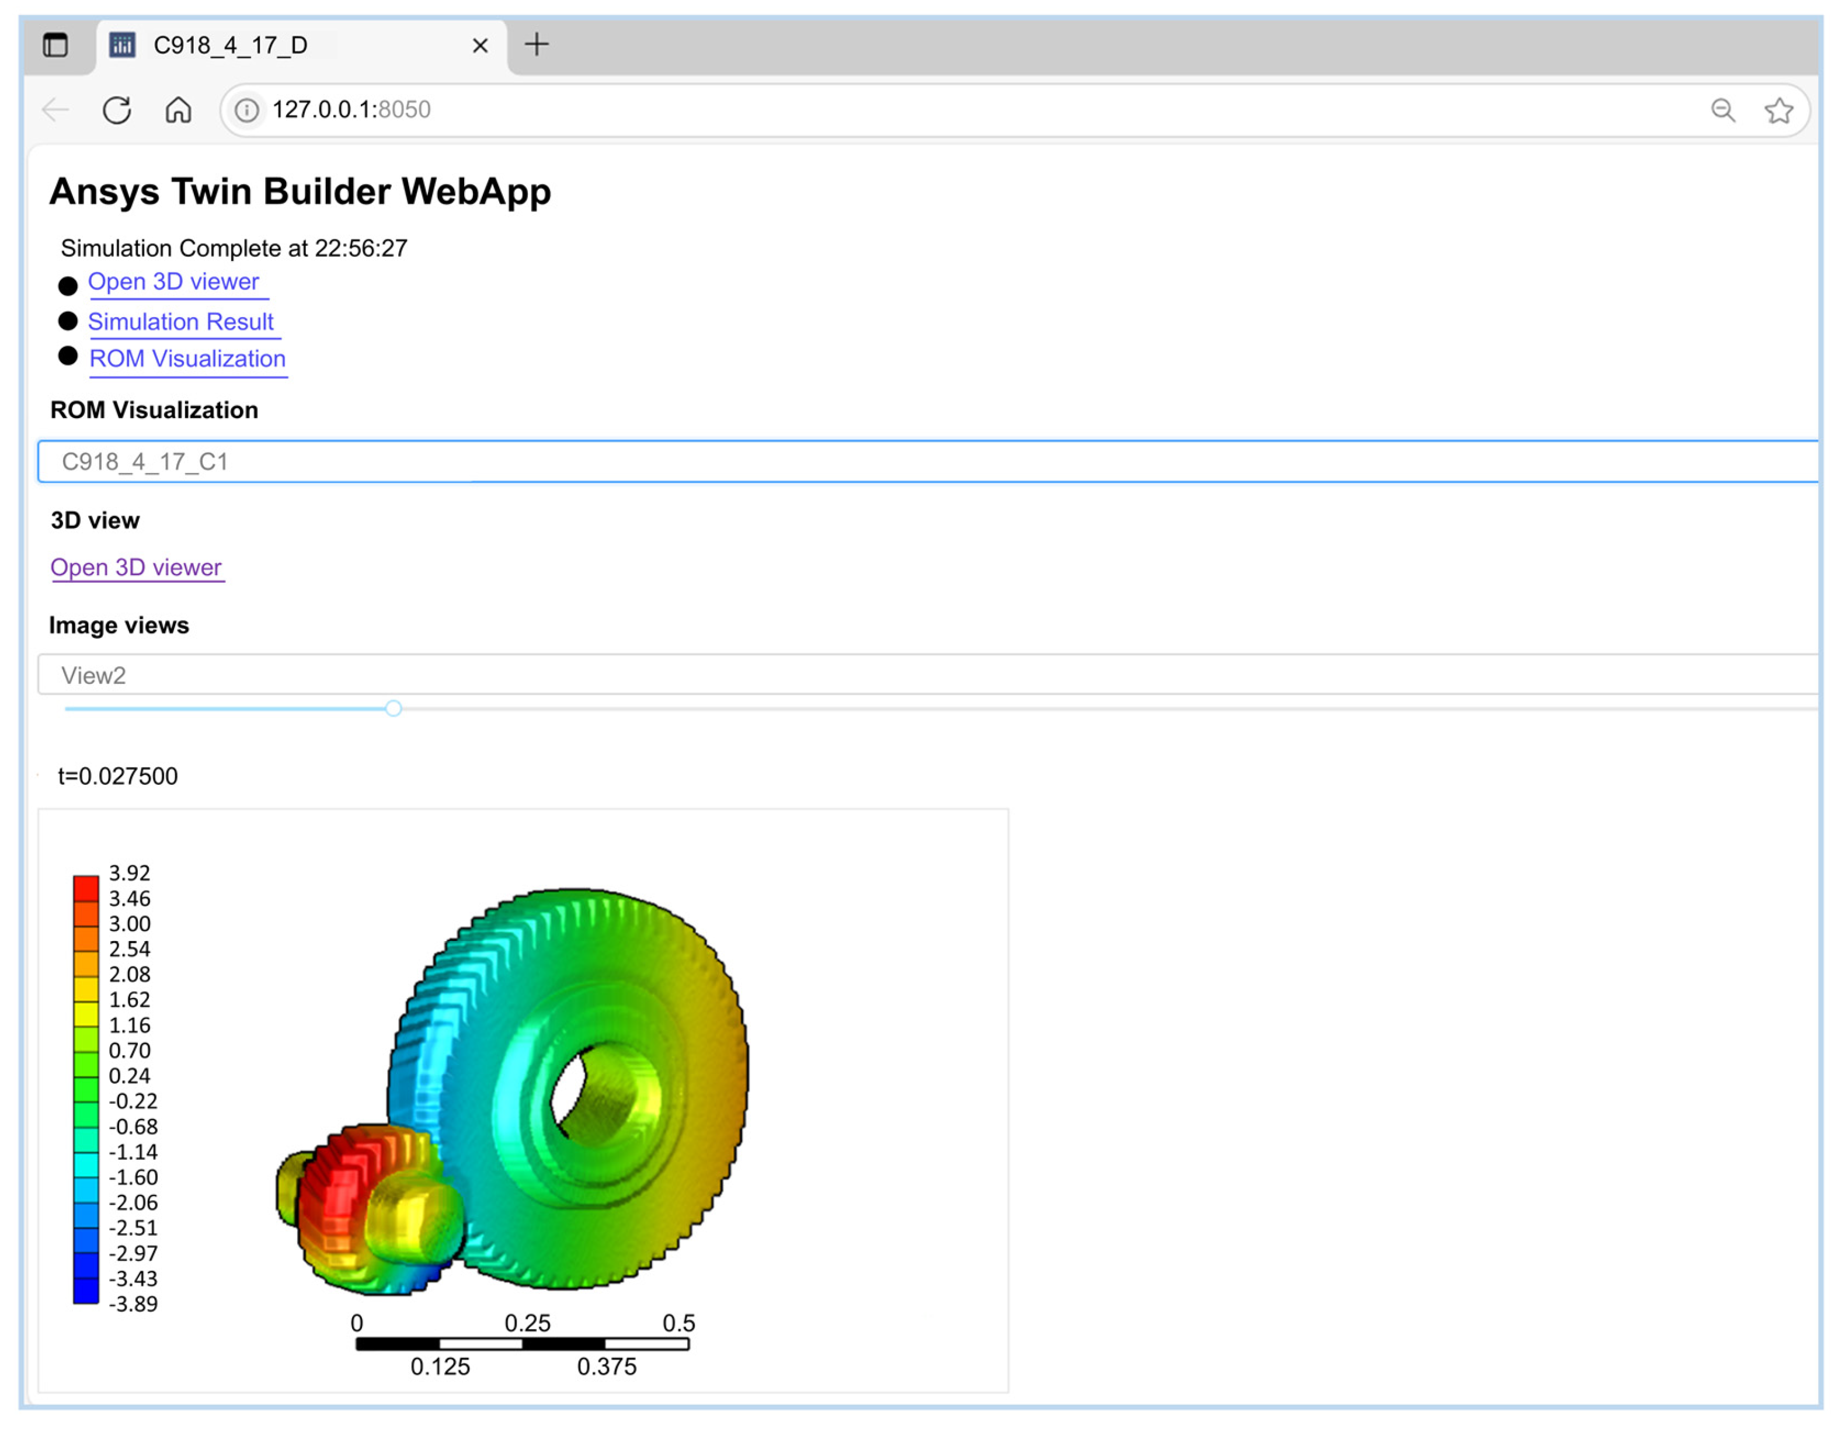Viewport: 1838px width, 1429px height.
Task: Click the time slider handle
Action: click(x=393, y=710)
